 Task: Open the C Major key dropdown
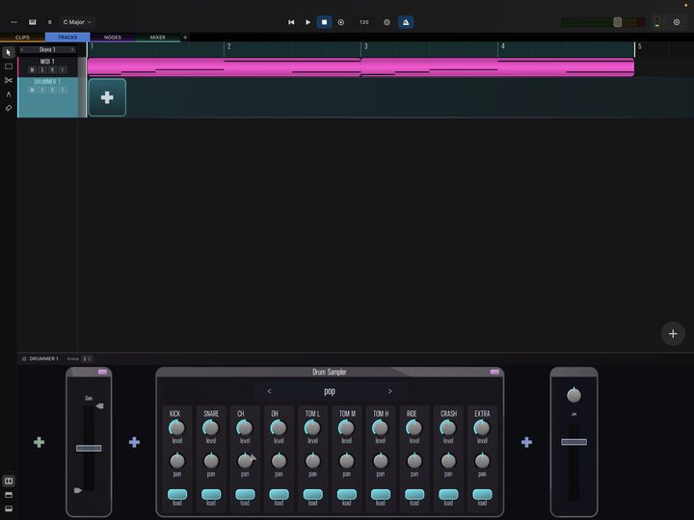coord(77,22)
